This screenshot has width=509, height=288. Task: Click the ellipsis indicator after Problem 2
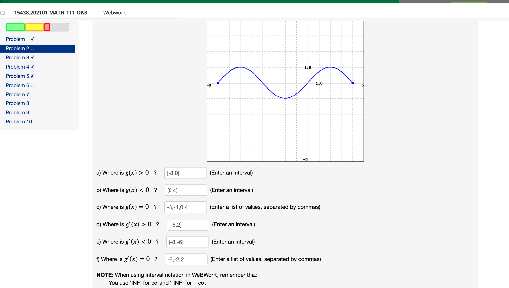(33, 48)
